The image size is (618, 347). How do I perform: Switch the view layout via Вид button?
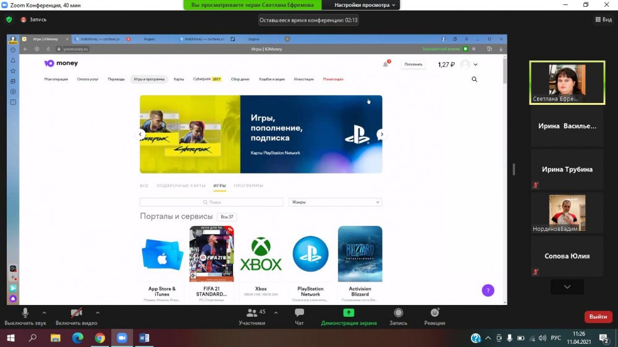tap(603, 19)
